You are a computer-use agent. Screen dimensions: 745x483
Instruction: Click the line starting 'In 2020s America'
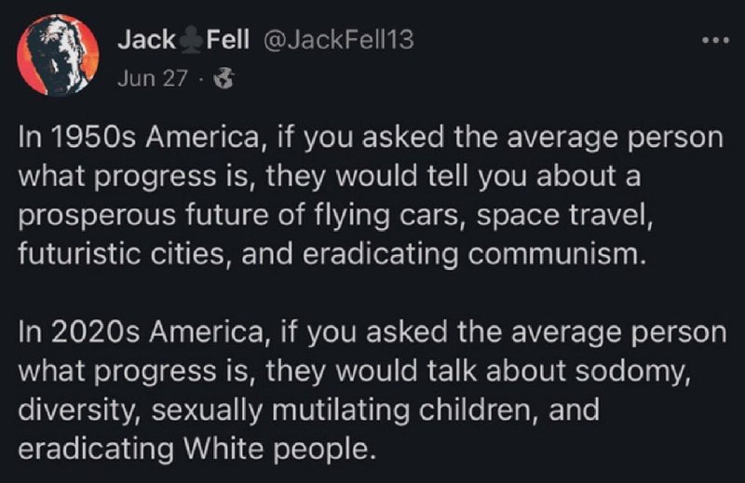coord(372,333)
